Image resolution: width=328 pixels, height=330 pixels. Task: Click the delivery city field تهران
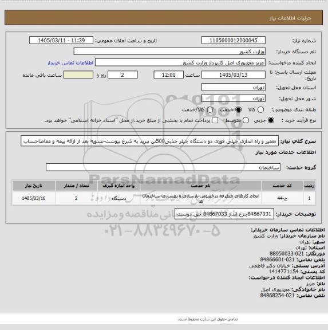(x=234, y=99)
